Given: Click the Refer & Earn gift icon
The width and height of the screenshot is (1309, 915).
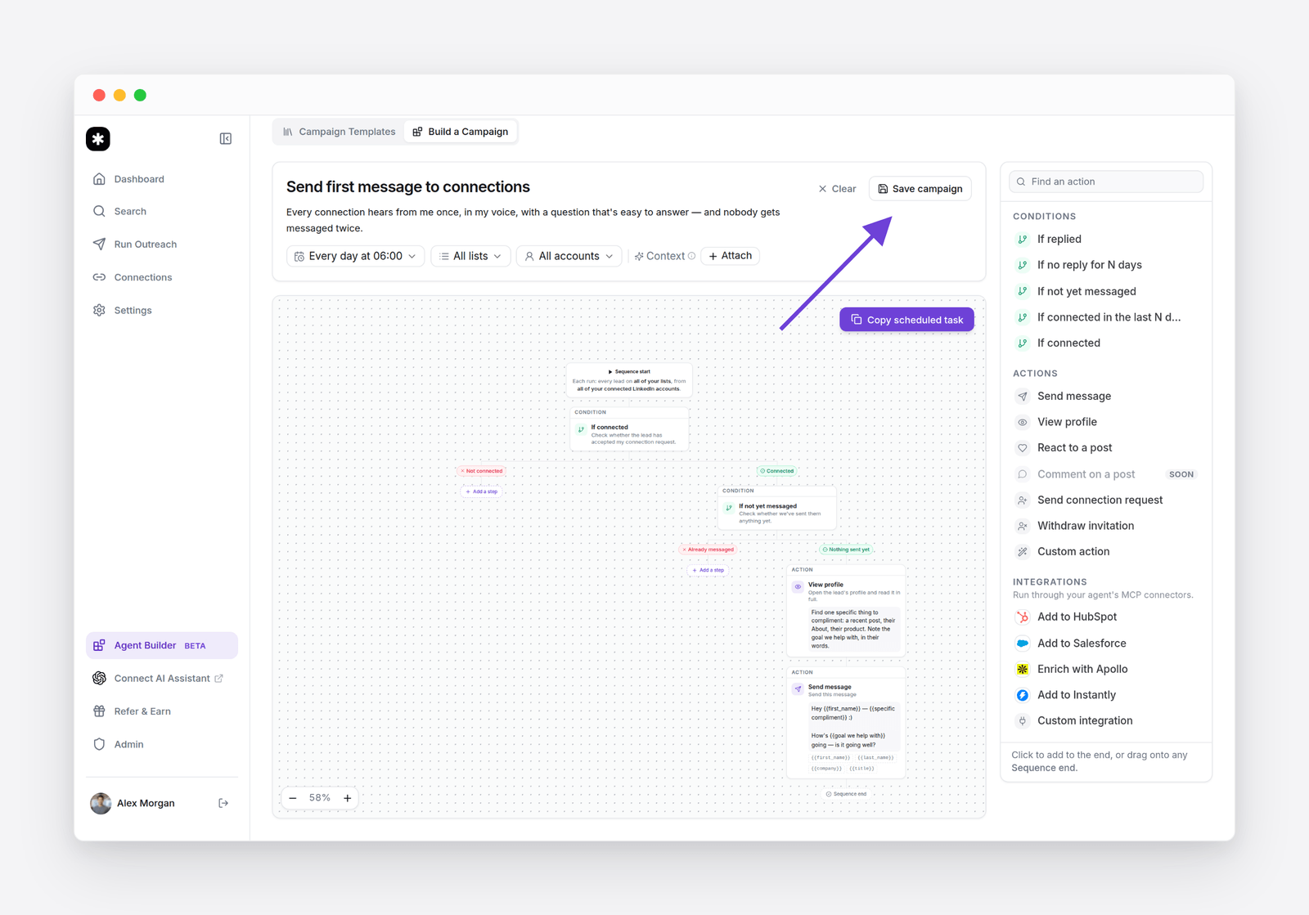Looking at the screenshot, I should (x=99, y=711).
